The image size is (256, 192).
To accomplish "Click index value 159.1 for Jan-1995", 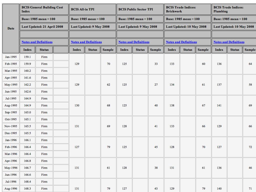I will (x=27, y=57).
